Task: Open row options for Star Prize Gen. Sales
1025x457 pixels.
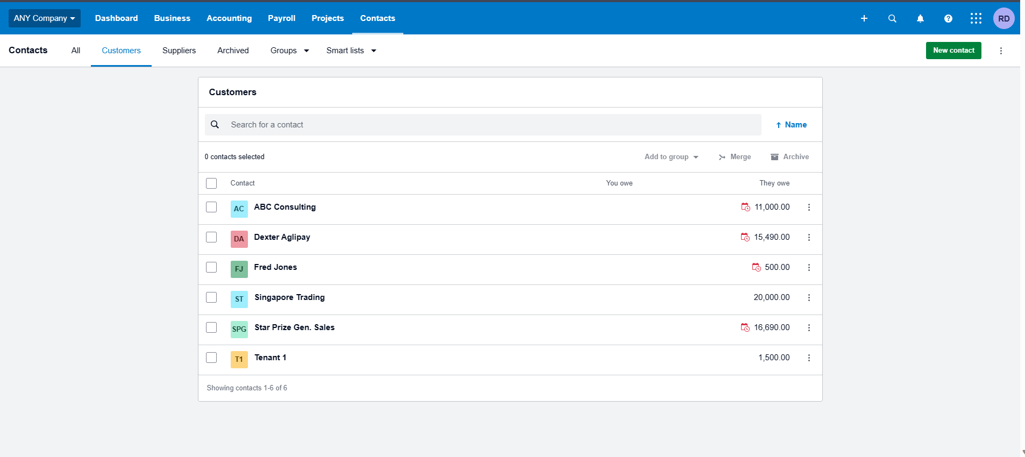Action: click(x=809, y=327)
